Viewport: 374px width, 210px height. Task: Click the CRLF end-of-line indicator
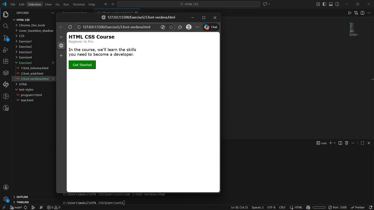tap(282, 207)
